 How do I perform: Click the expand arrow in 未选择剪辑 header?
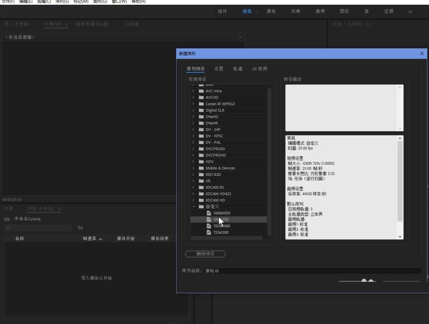[x=240, y=37]
